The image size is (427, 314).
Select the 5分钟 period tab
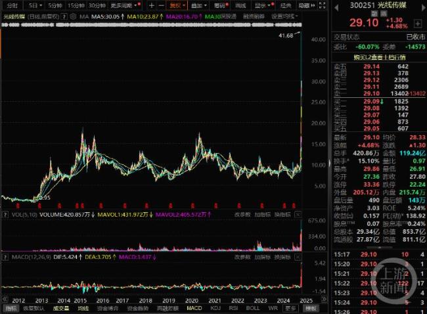click(x=55, y=5)
